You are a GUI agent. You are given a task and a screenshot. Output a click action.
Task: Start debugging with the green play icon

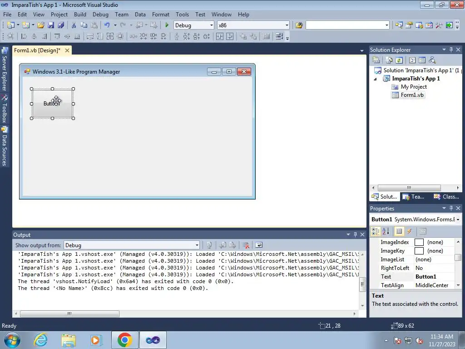tap(167, 25)
